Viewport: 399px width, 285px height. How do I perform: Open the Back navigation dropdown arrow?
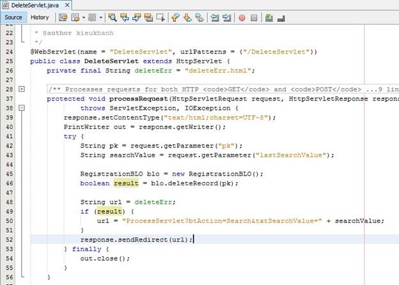click(x=84, y=17)
